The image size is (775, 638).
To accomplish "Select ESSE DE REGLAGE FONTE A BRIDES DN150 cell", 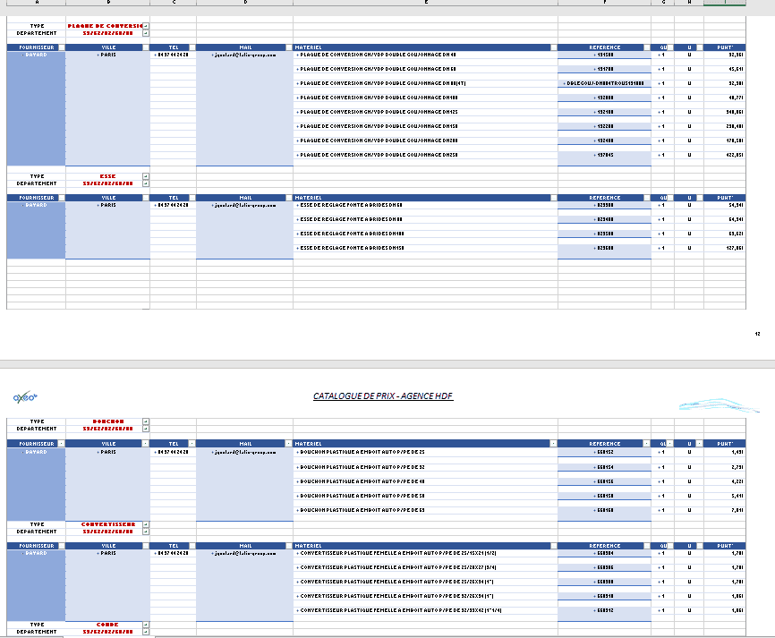I will [426, 248].
